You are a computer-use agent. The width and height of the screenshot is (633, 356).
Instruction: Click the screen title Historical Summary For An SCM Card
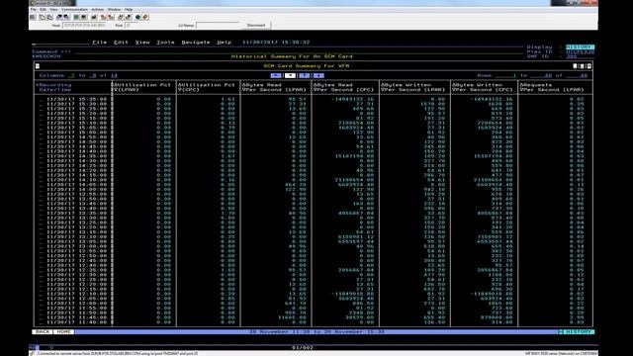pos(292,56)
